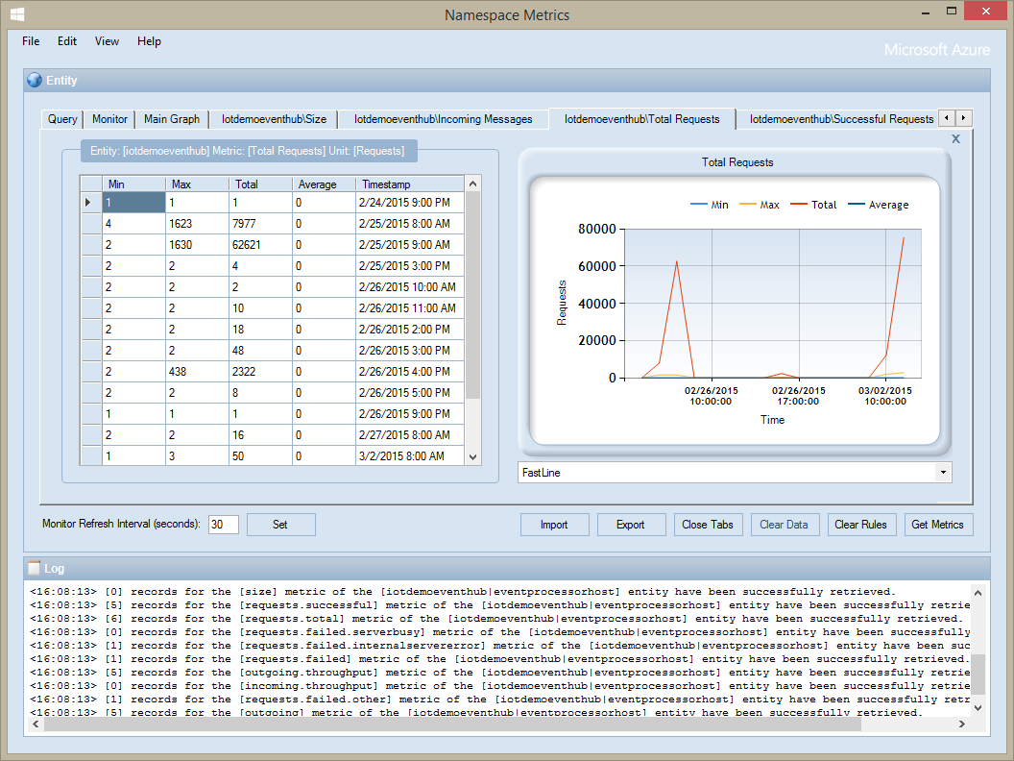
Task: Click the Average legend entry in chart
Action: [879, 205]
